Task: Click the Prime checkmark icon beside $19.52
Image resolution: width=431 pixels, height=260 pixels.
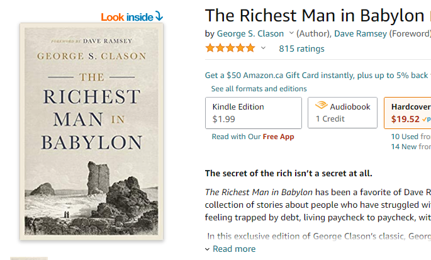Action: (x=426, y=119)
